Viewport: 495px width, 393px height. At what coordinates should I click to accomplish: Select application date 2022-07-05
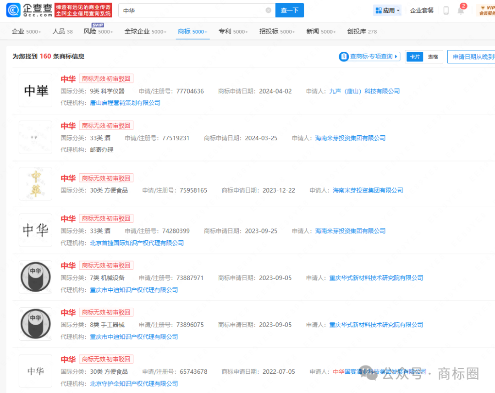point(279,371)
